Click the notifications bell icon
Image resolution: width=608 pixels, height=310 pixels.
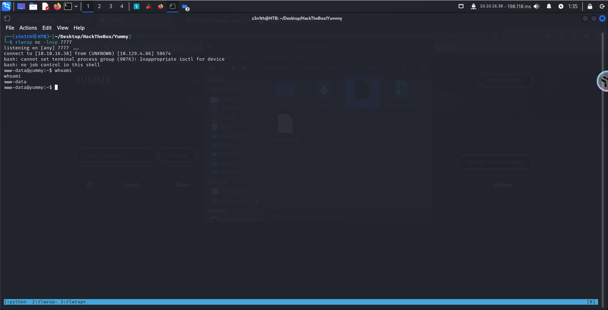(x=549, y=6)
